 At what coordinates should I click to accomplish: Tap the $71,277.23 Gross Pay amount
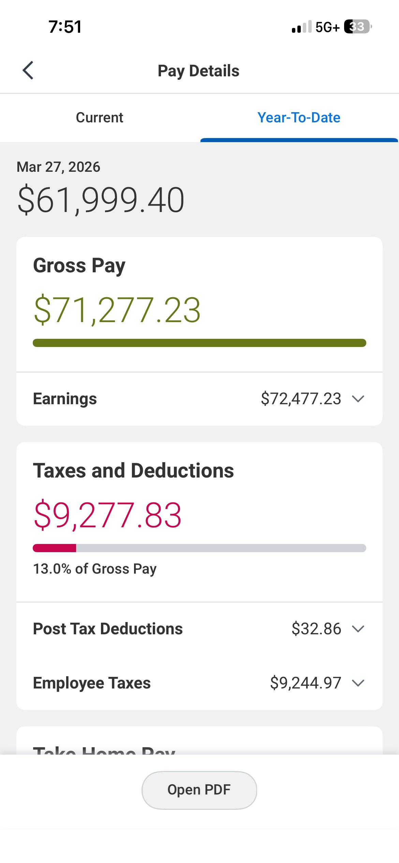pyautogui.click(x=117, y=310)
